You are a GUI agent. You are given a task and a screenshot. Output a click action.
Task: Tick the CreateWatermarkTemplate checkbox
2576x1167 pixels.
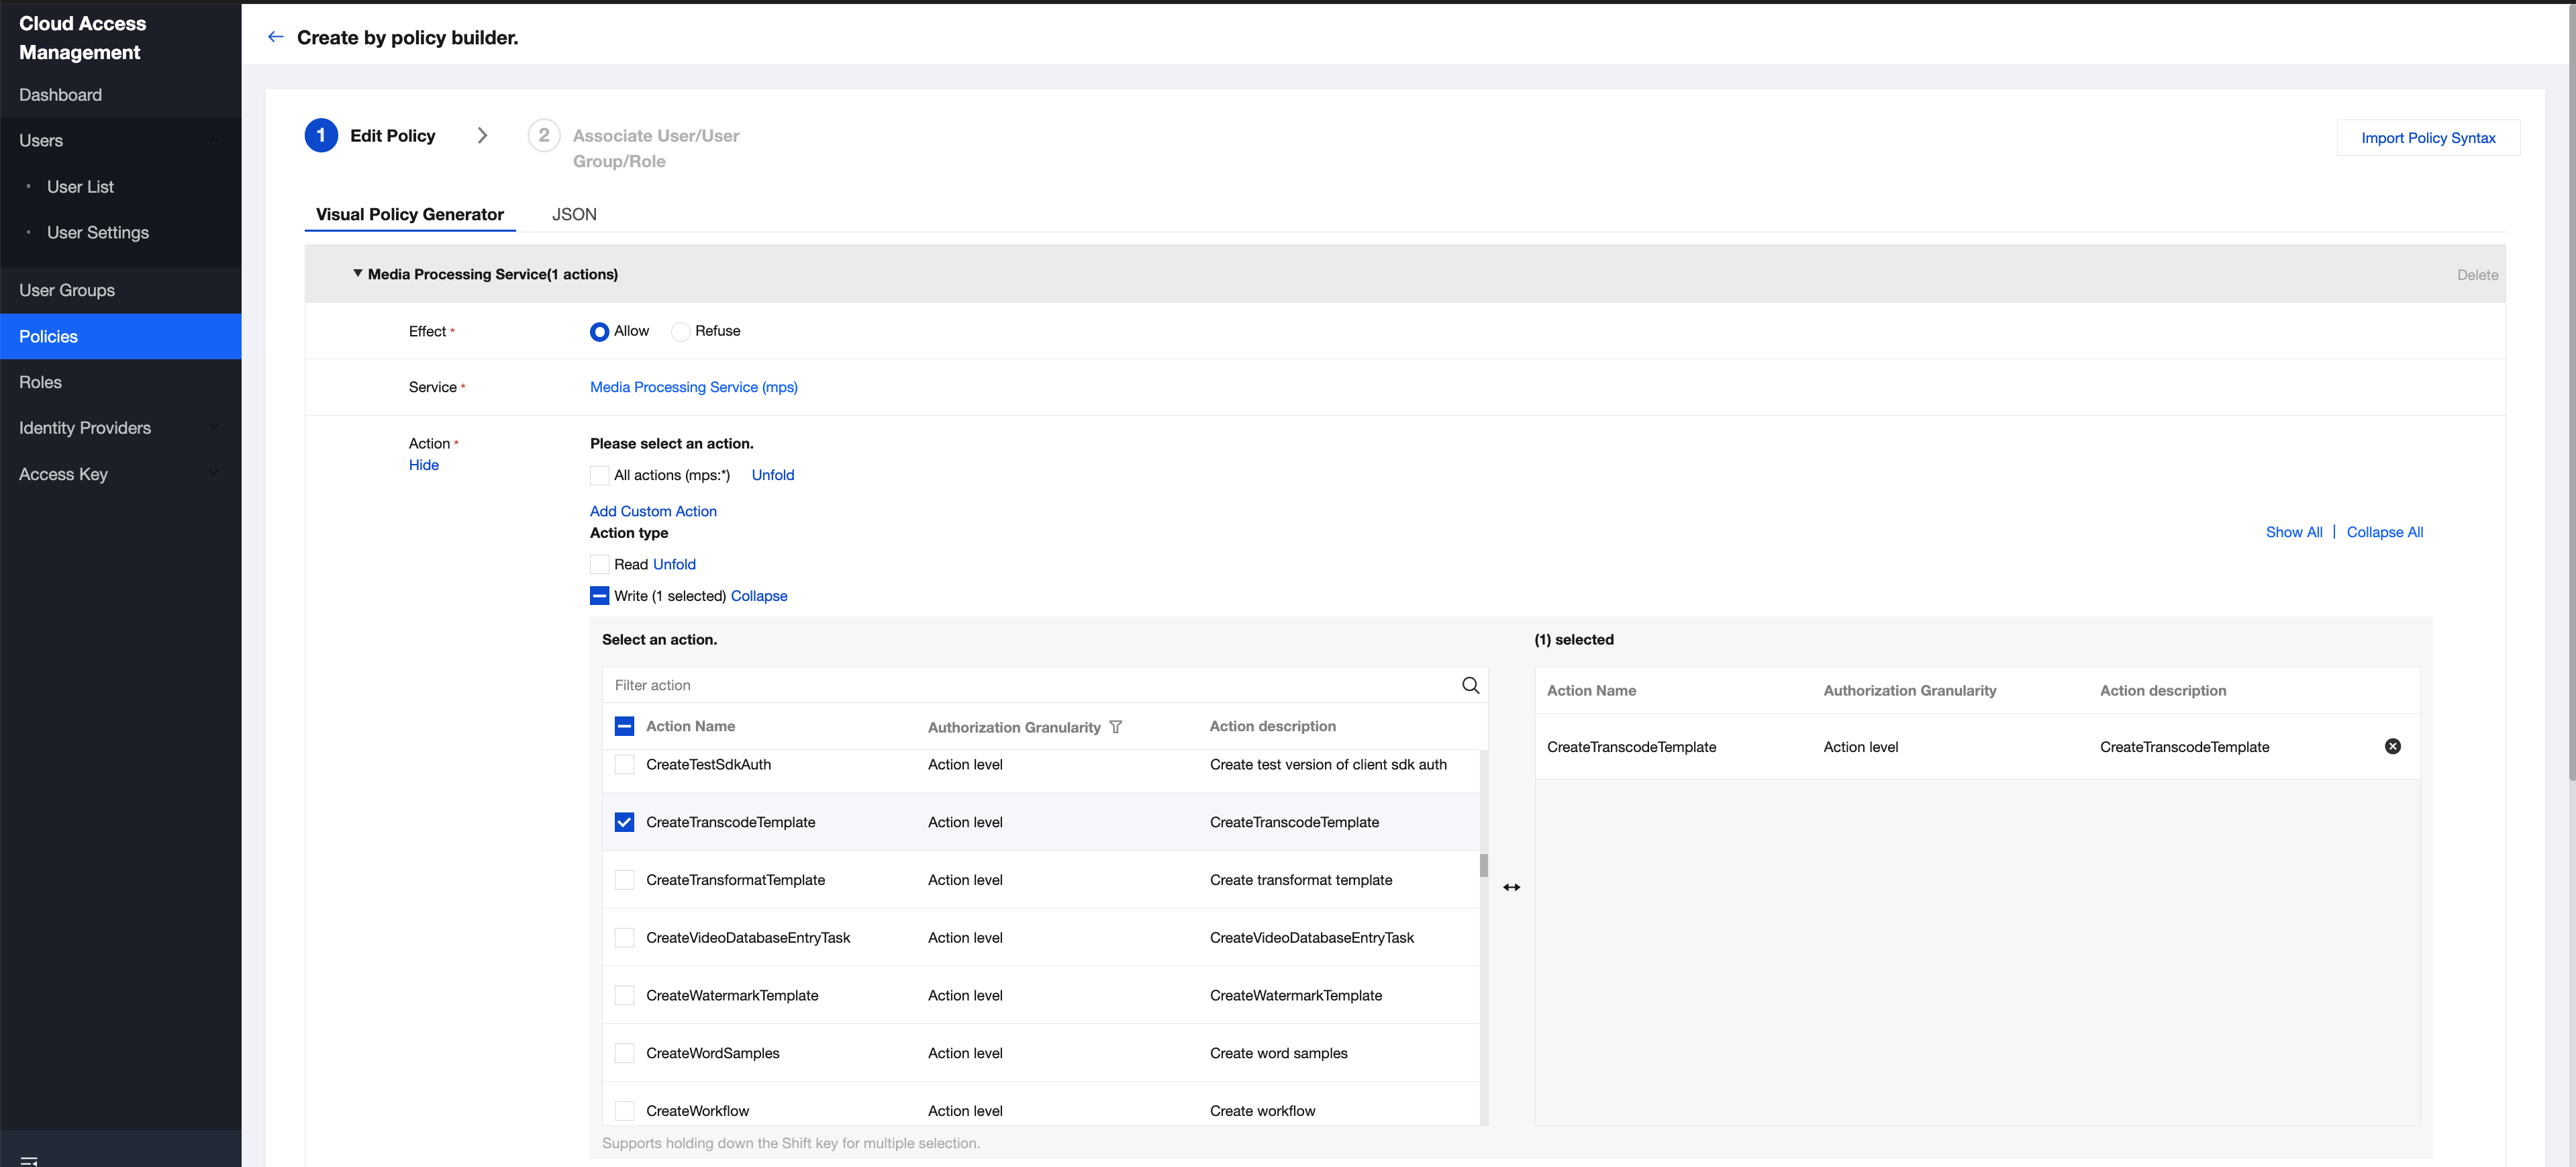tap(624, 995)
